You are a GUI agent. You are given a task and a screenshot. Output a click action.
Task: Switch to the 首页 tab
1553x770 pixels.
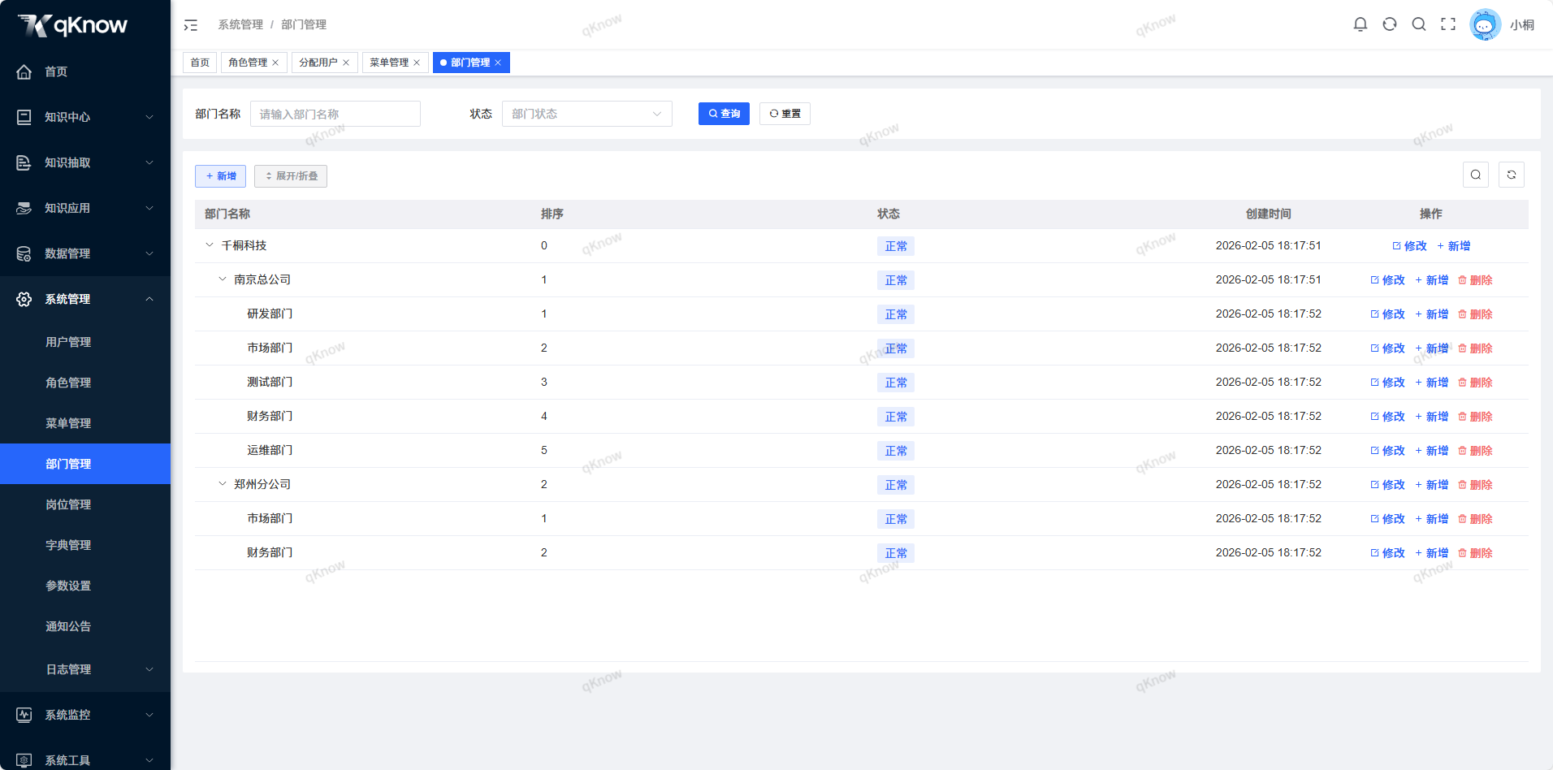200,63
